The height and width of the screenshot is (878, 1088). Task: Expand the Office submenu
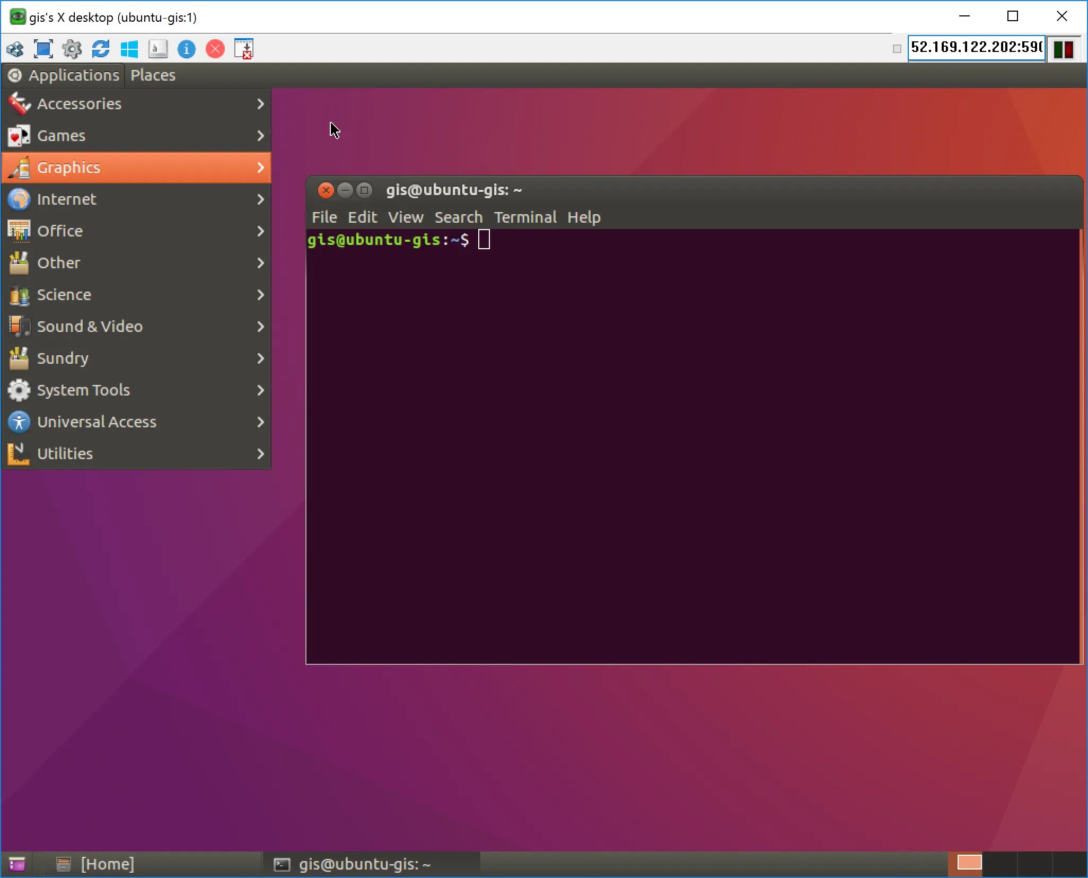click(x=137, y=231)
